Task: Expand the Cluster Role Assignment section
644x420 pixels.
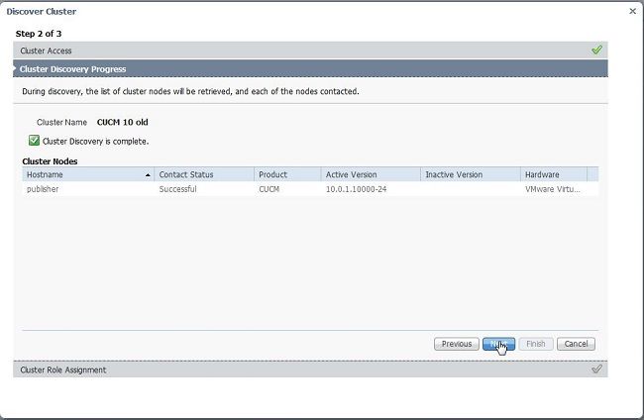Action: point(63,369)
